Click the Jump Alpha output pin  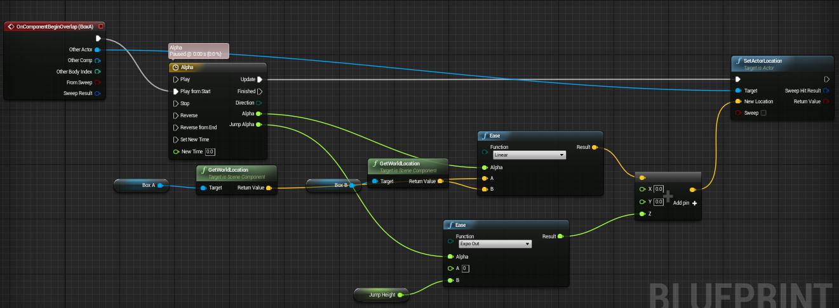(258, 124)
